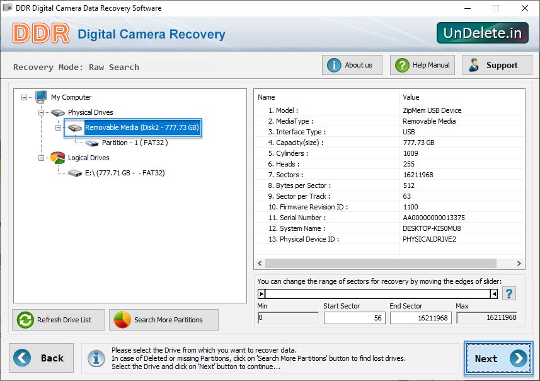Screen dimensions: 540x381
Task: Select Partition - 1 (FAT32)
Action: [135, 143]
